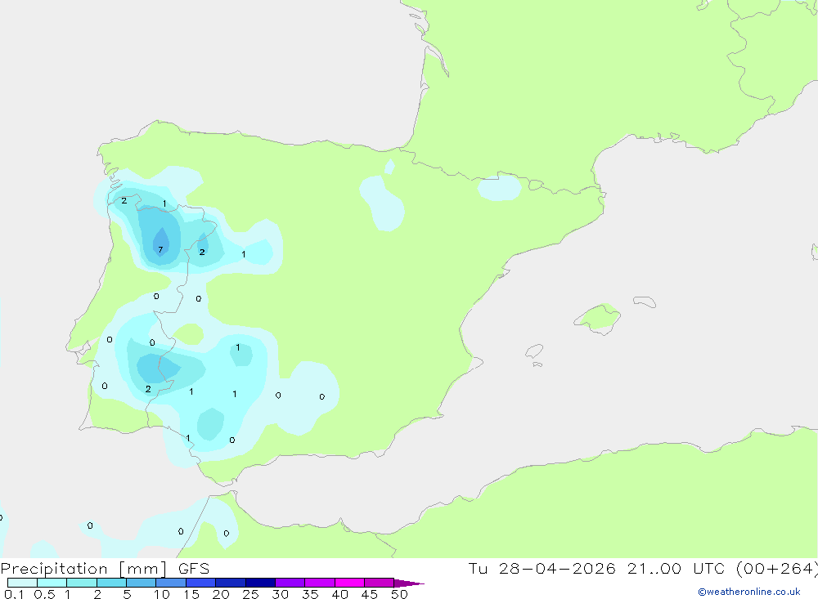Click the '10' legend scale label
818x599 pixels.
point(161,594)
